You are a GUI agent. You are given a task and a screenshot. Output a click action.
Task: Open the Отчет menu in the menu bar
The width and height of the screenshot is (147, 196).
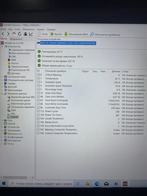pos(17,29)
